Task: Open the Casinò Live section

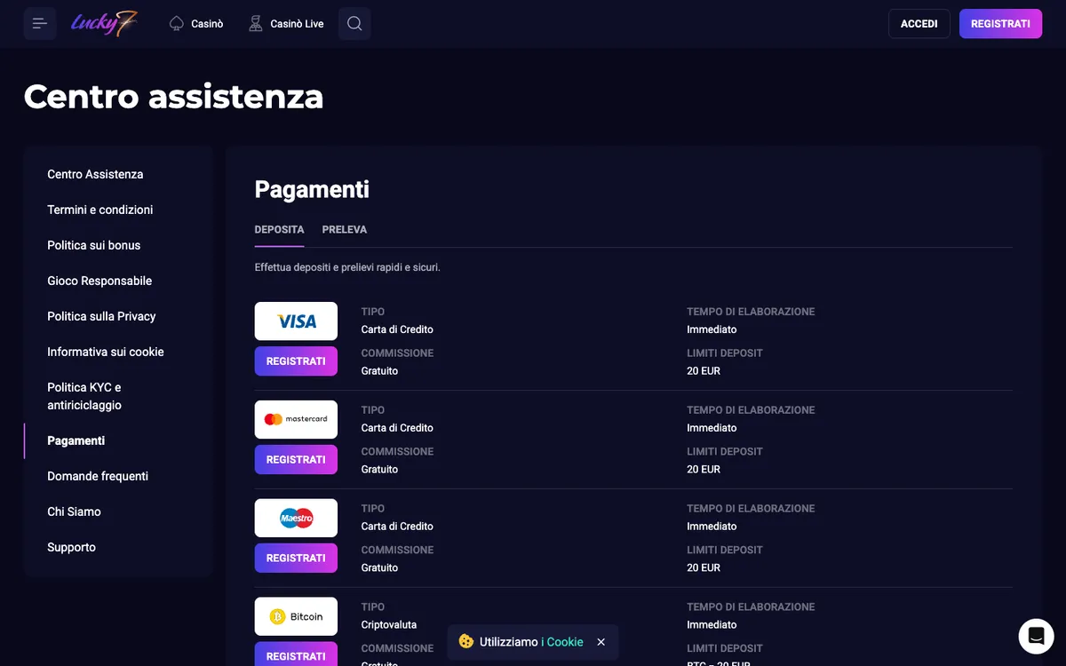Action: pyautogui.click(x=286, y=24)
